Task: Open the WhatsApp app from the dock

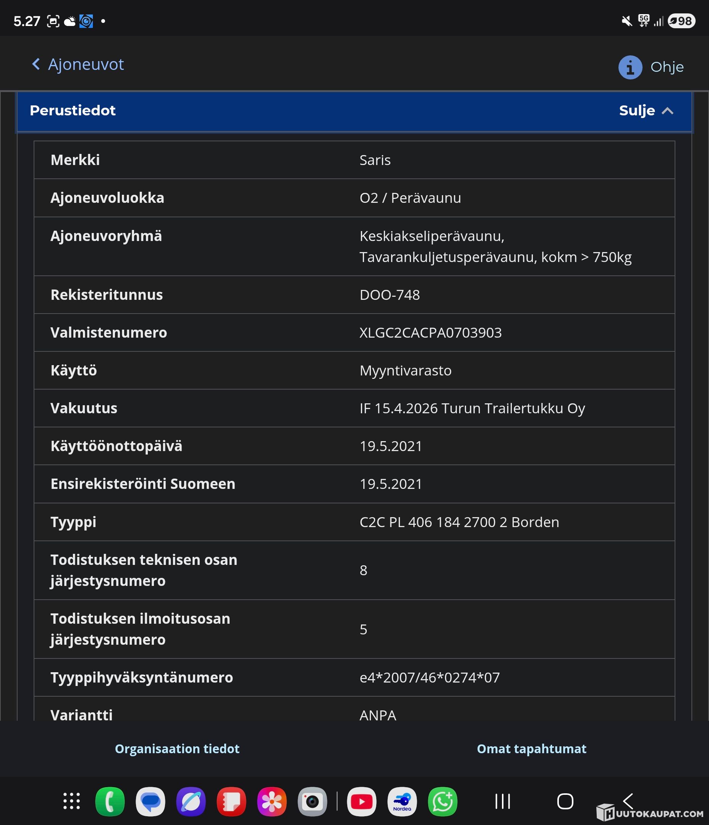Action: pyautogui.click(x=442, y=801)
